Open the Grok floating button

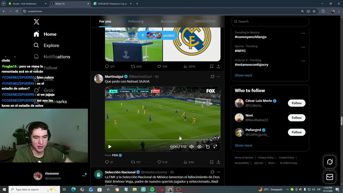330,162
